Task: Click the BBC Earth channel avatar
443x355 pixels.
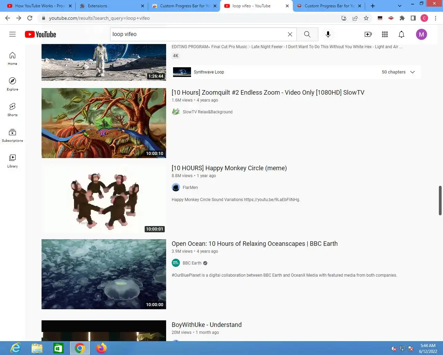Action: (x=176, y=263)
